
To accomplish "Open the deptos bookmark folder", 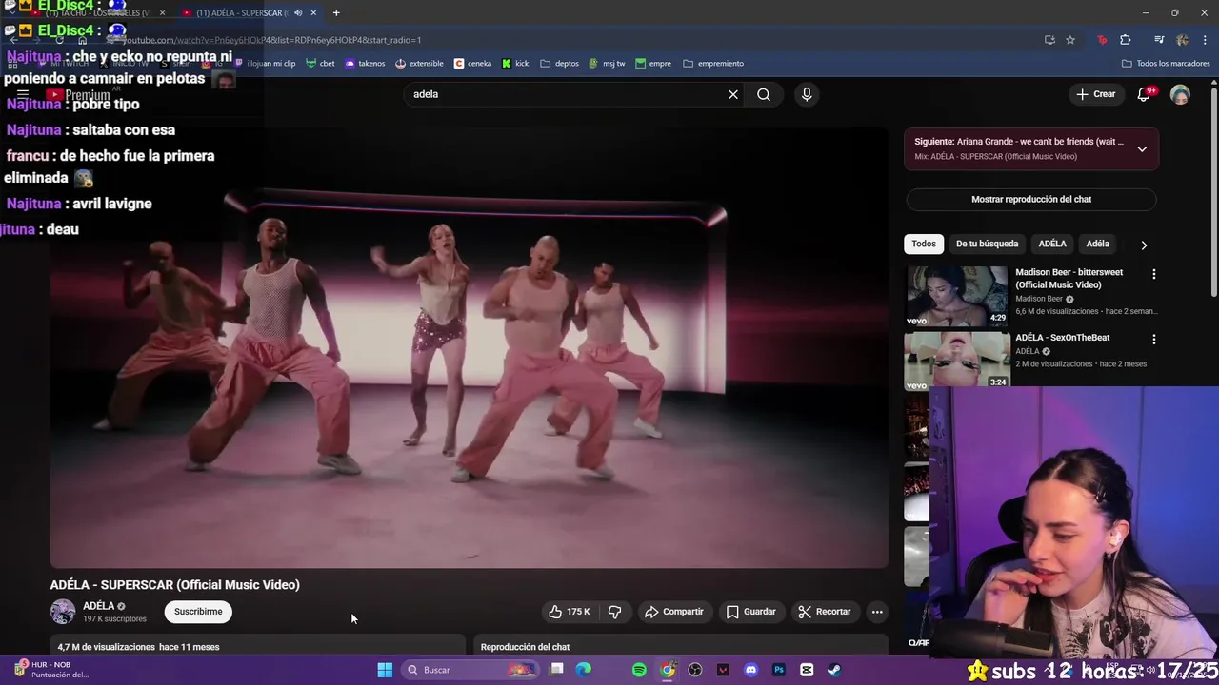I will (560, 64).
